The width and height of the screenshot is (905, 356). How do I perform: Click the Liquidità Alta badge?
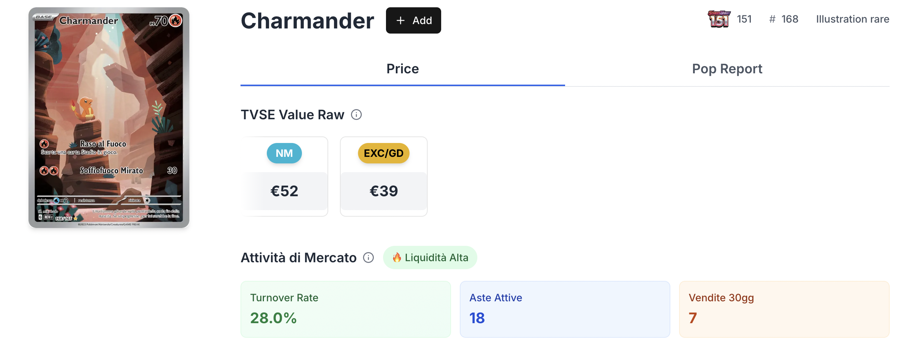430,258
